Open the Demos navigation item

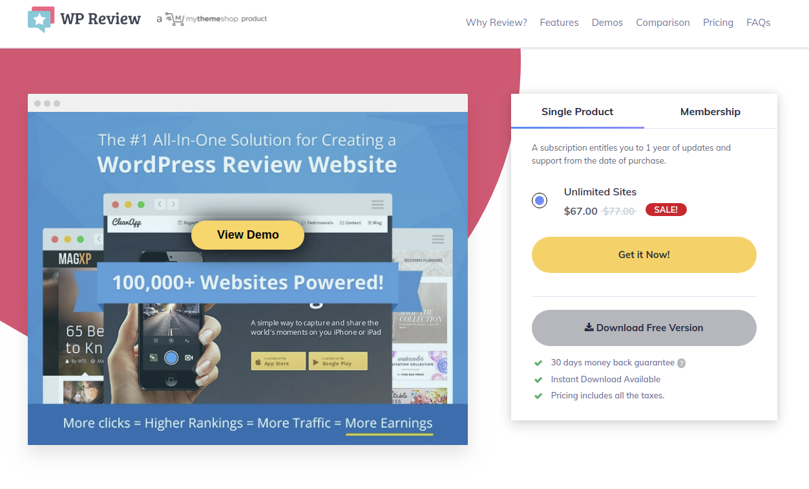[x=607, y=23]
